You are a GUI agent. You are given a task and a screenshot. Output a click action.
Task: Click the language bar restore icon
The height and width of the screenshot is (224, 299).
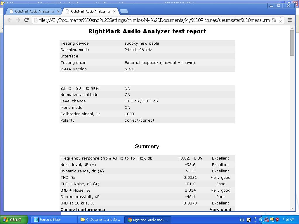255,218
